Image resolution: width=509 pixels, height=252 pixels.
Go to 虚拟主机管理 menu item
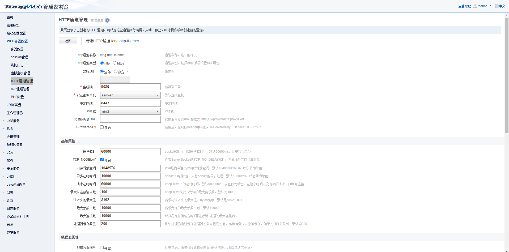tap(20, 73)
